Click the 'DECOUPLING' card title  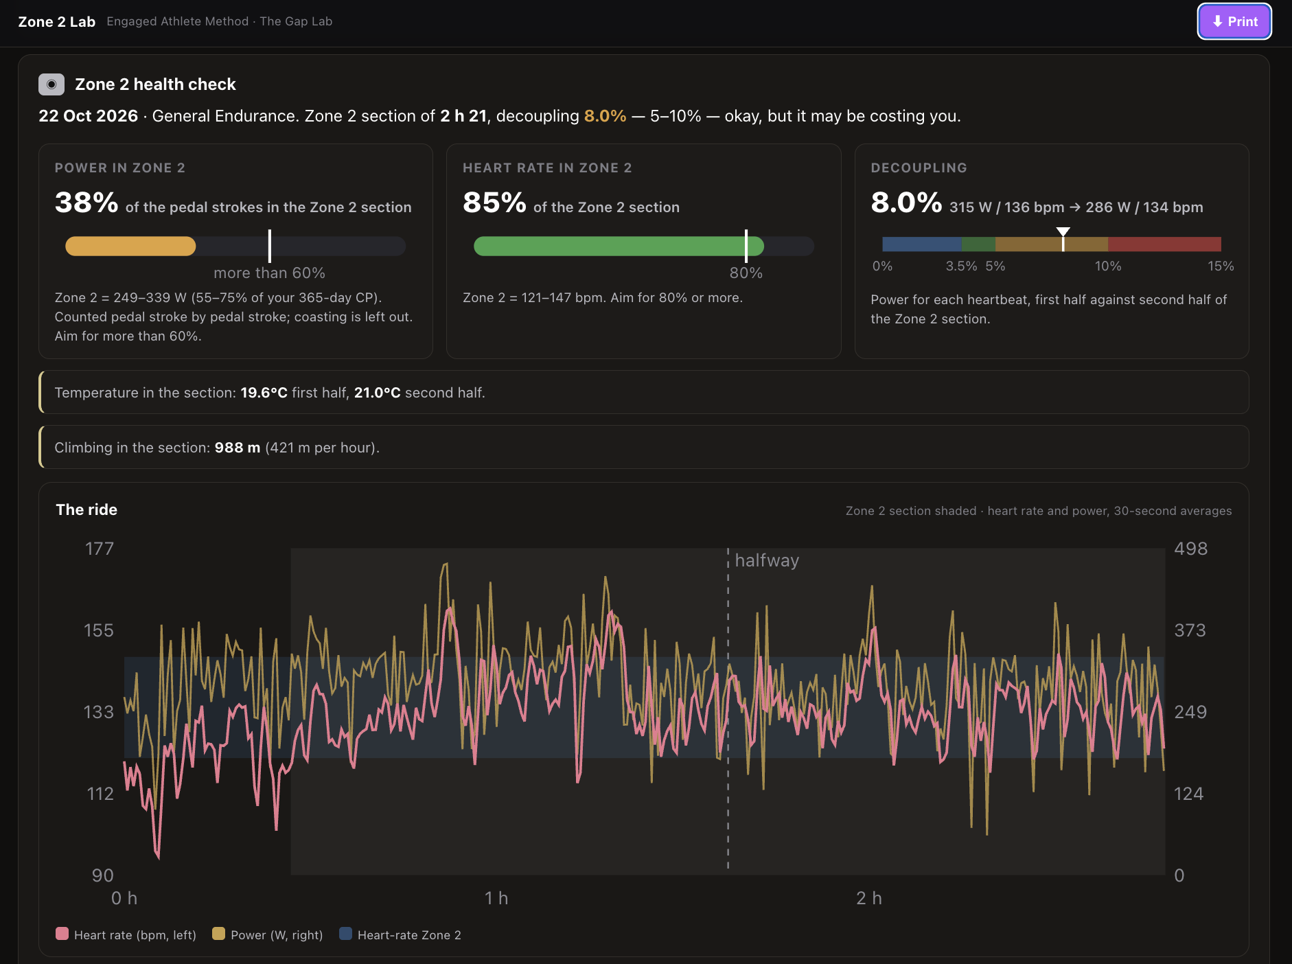pyautogui.click(x=919, y=168)
